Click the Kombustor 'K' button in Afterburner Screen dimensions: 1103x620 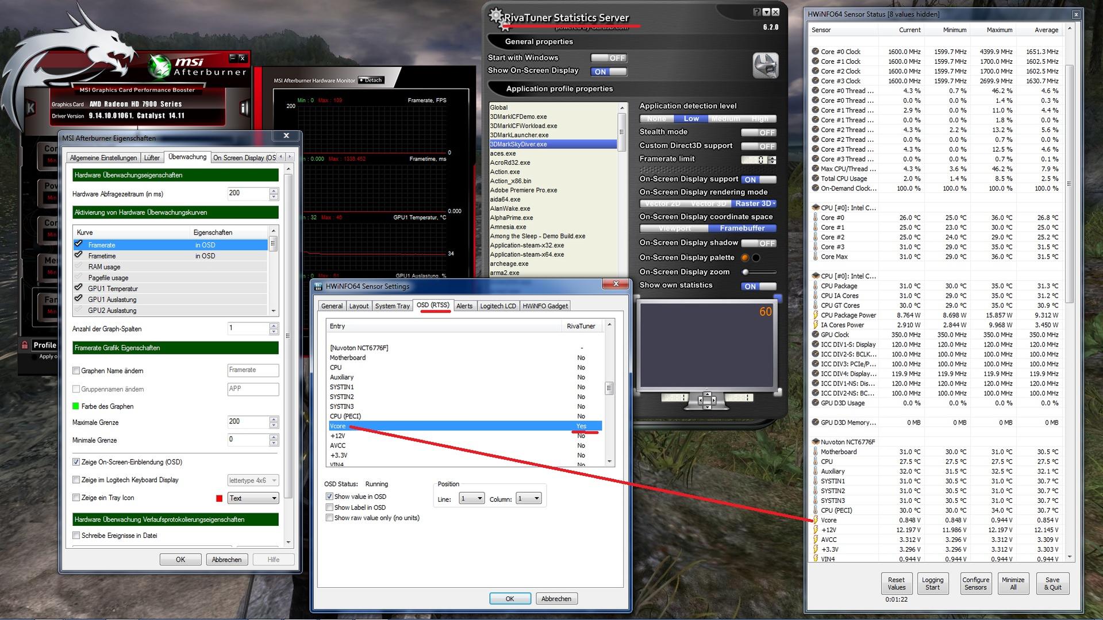30,107
